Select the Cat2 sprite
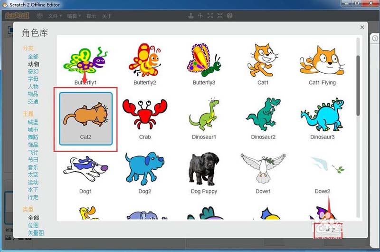 86,118
